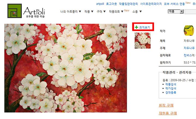Select the small flower painting thumbnail
This screenshot has height=119, width=196.
pos(142,40)
